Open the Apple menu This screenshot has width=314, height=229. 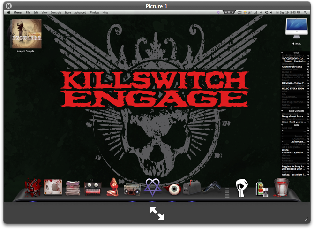click(x=9, y=12)
